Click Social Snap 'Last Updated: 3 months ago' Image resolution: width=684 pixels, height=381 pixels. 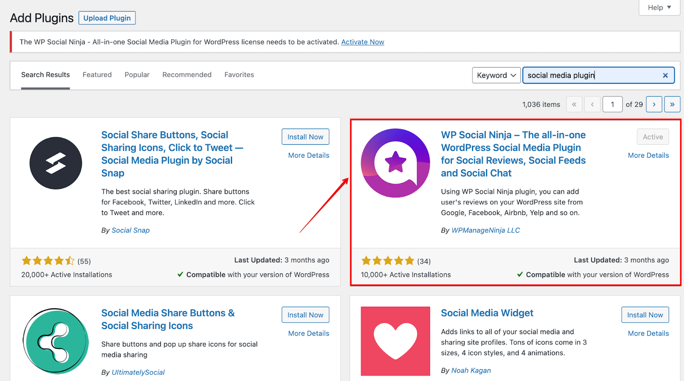click(x=282, y=260)
